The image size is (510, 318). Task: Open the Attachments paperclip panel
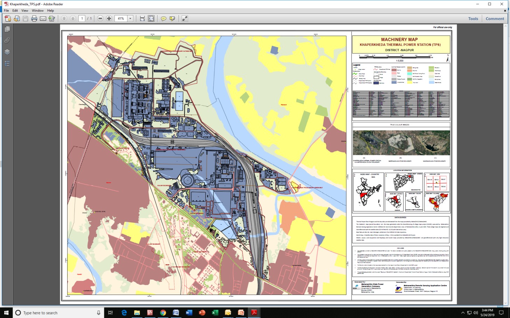point(7,41)
